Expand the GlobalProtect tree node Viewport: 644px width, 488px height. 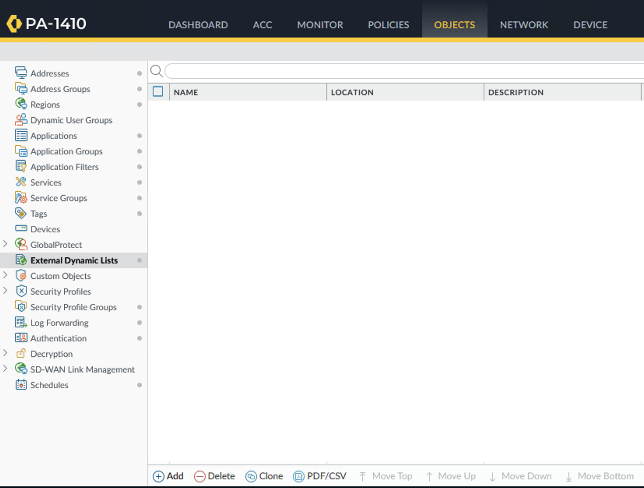pyautogui.click(x=5, y=244)
